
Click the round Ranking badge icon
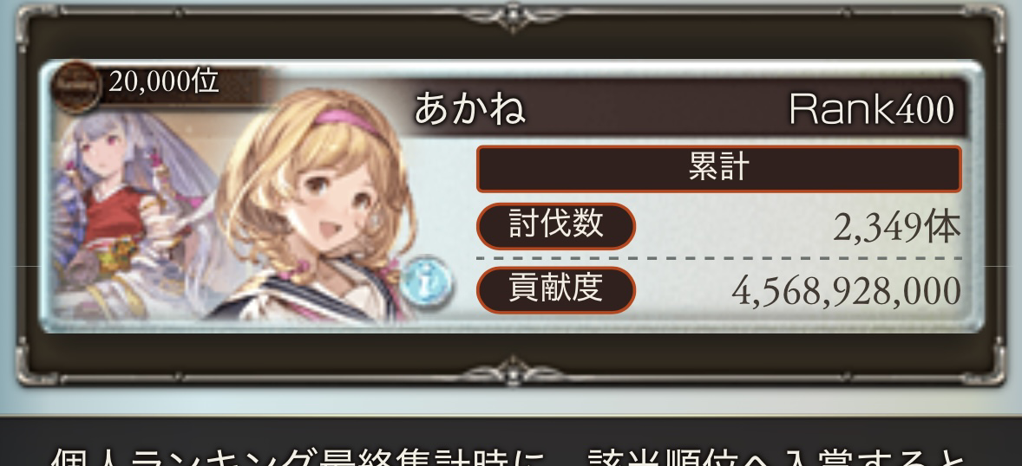(x=76, y=87)
